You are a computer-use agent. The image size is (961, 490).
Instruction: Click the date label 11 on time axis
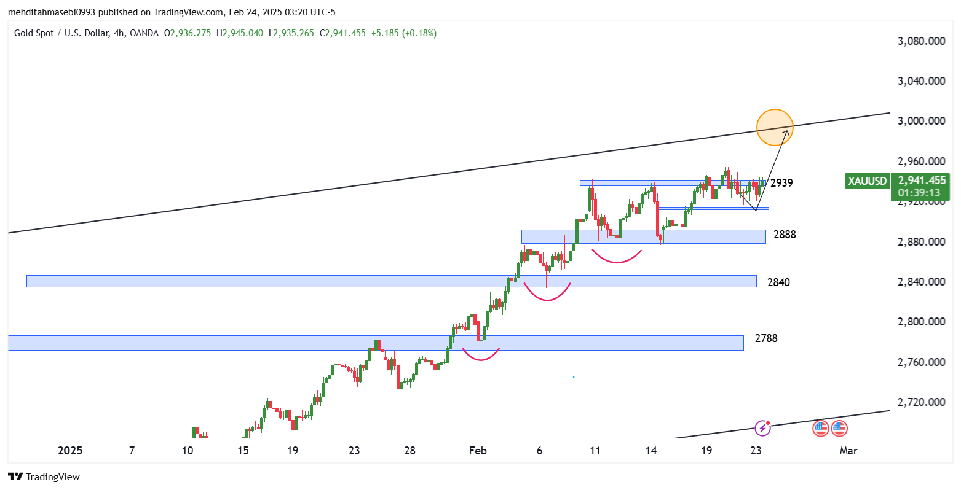(595, 451)
